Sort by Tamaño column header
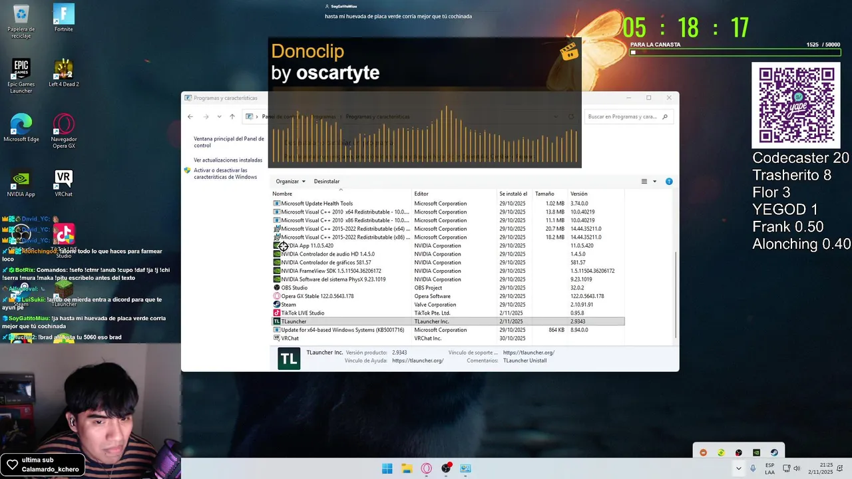852x479 pixels. [x=550, y=194]
